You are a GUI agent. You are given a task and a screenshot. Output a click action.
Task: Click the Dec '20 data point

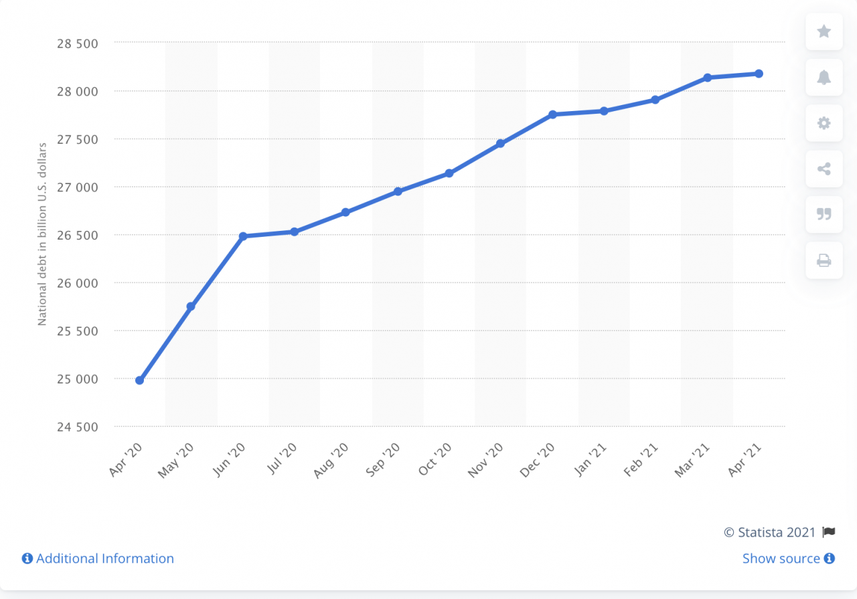coord(552,114)
